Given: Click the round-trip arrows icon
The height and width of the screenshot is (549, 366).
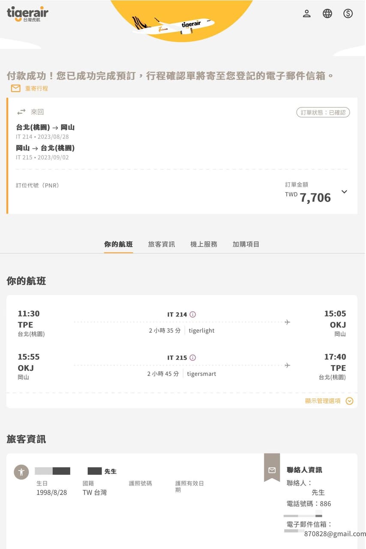Looking at the screenshot, I should point(21,112).
